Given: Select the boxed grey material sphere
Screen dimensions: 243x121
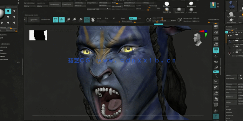Looking at the screenshot, I should point(179,10).
